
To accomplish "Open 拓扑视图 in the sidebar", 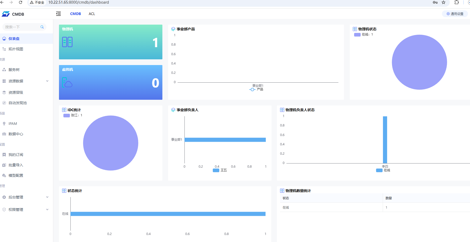I will click(x=27, y=49).
